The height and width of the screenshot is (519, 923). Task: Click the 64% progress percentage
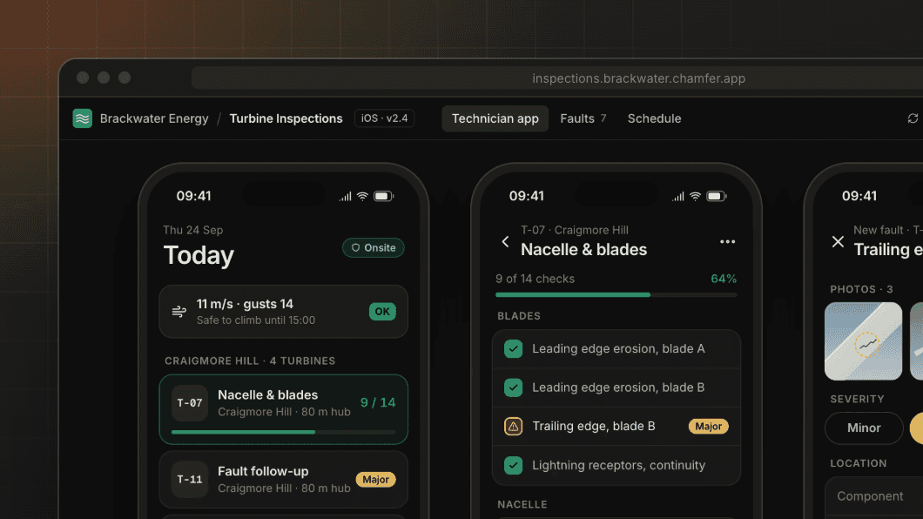pos(724,279)
